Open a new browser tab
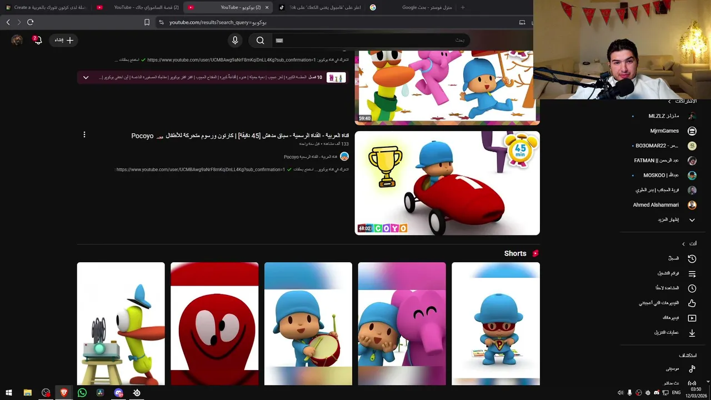Screen dimensions: 711x400 463,7
